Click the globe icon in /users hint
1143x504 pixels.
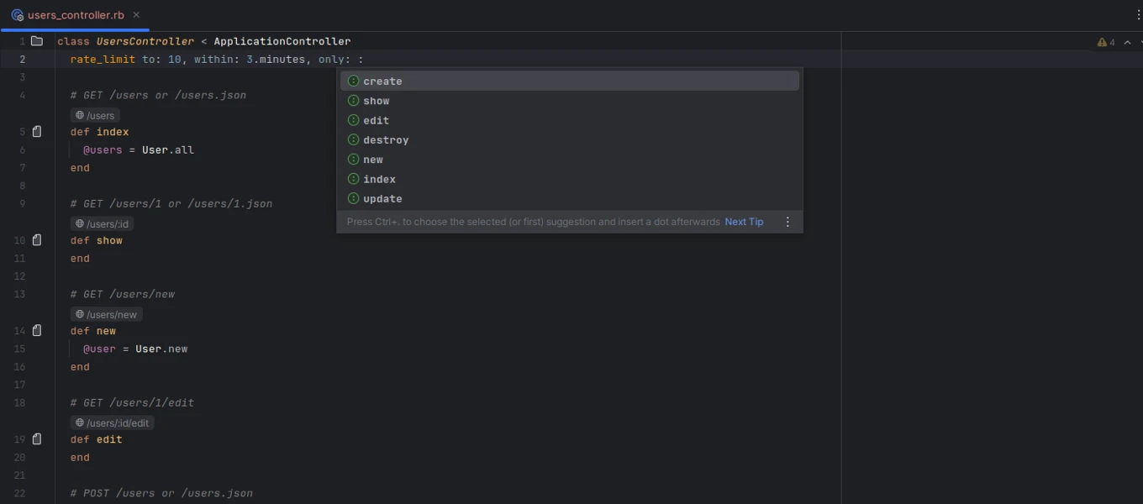coord(80,116)
